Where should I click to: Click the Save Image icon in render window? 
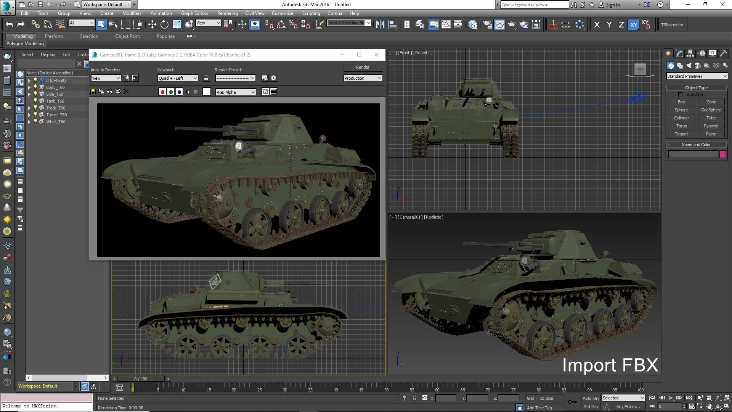[93, 92]
